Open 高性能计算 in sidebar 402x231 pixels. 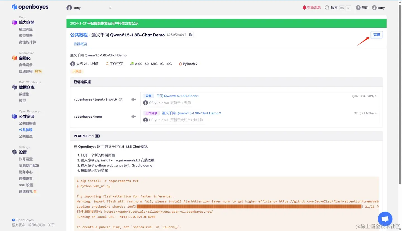(27, 42)
